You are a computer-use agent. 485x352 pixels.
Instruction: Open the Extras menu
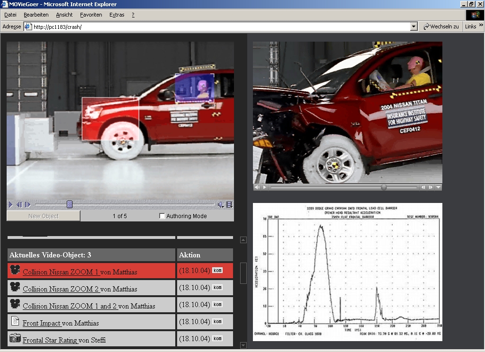tap(117, 15)
